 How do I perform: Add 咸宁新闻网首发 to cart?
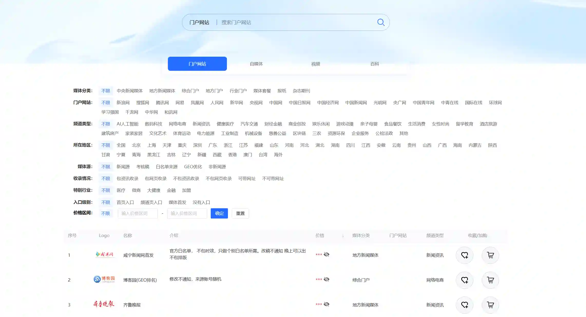tap(490, 255)
